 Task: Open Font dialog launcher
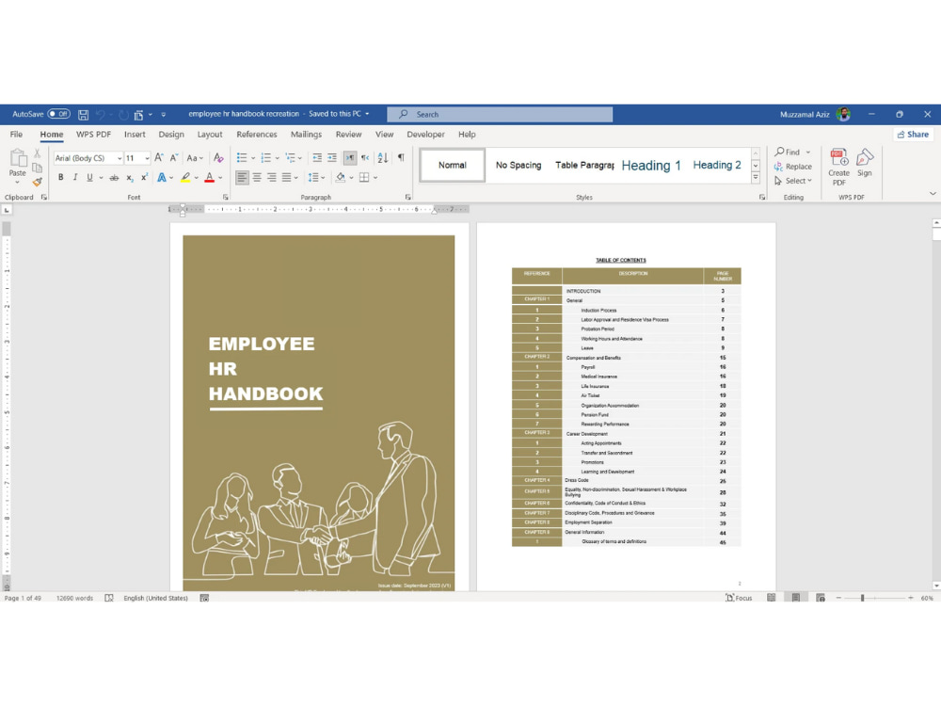click(226, 197)
